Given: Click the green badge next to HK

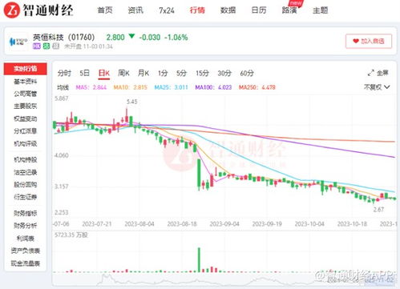Looking at the screenshot, I should (x=46, y=46).
